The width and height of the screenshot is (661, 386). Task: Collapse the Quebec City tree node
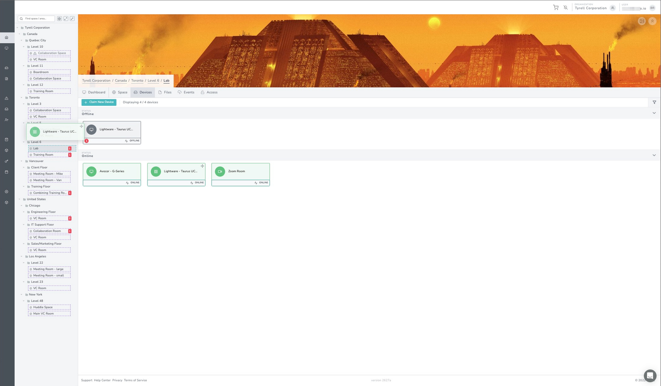point(22,40)
